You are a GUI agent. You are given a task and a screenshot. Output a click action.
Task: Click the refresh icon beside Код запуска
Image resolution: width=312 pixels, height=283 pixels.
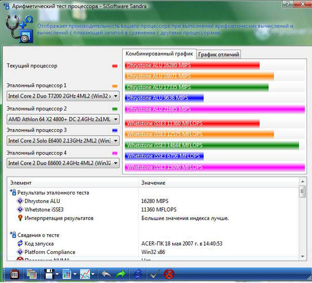[x=20, y=243]
